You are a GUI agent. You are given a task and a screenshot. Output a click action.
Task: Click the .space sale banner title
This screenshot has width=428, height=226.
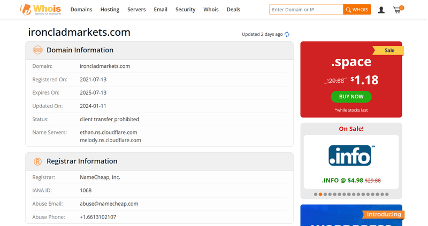(351, 62)
